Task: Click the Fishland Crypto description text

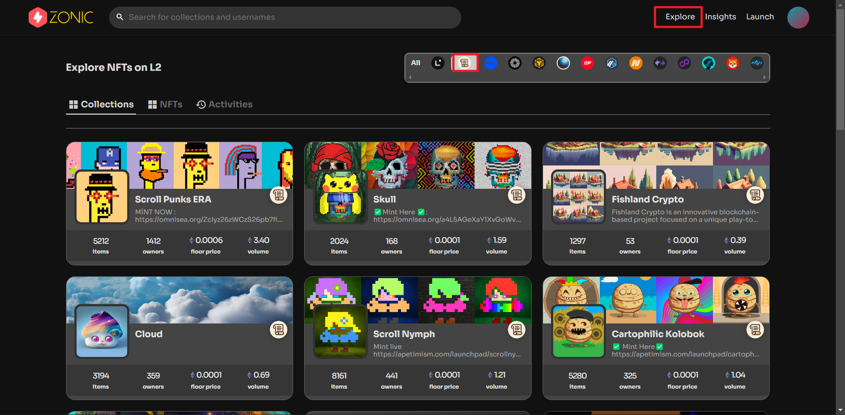Action: (685, 216)
